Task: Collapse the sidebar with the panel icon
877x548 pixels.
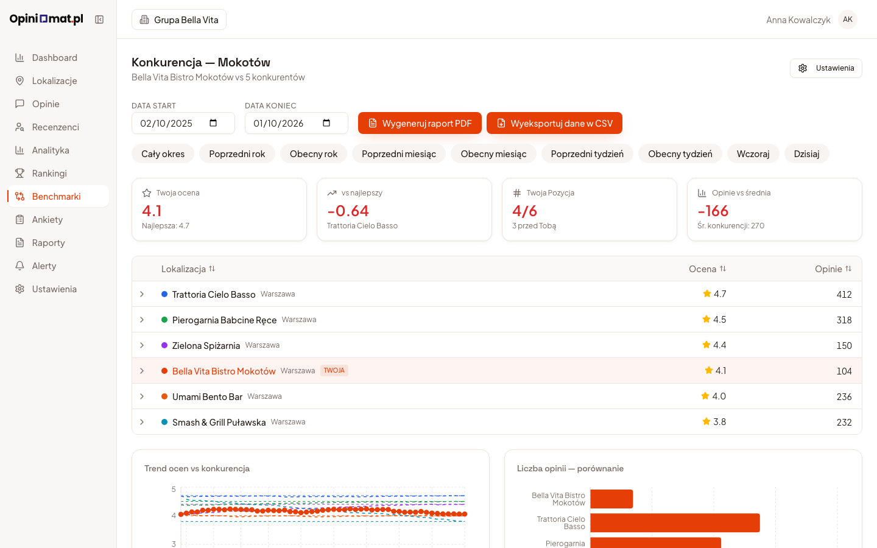Action: pyautogui.click(x=99, y=19)
